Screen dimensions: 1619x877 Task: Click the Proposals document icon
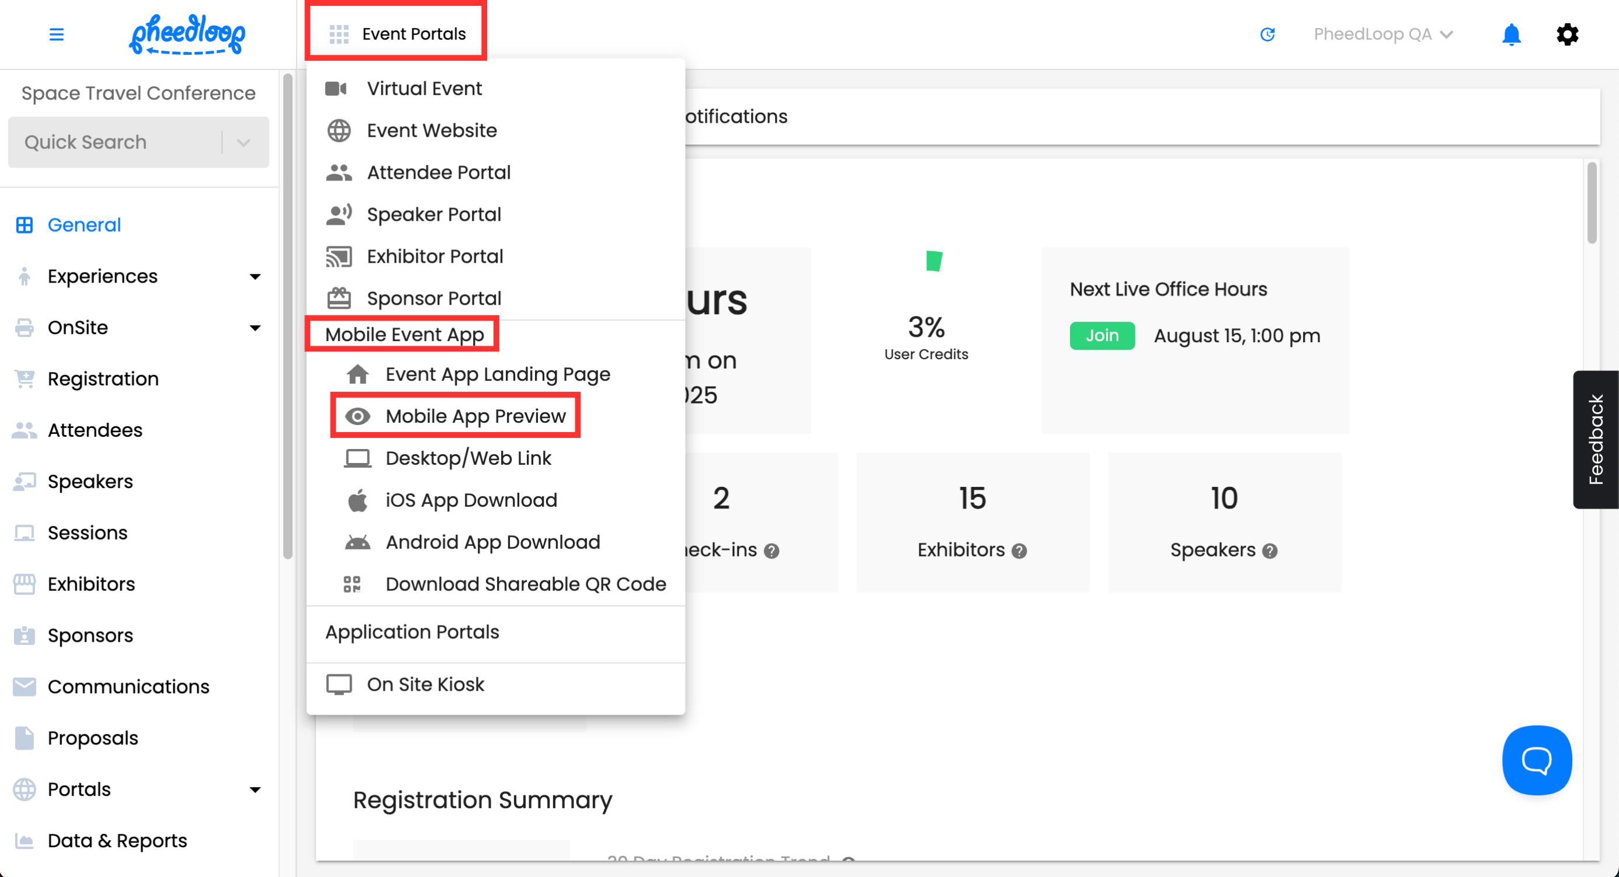[x=25, y=738]
